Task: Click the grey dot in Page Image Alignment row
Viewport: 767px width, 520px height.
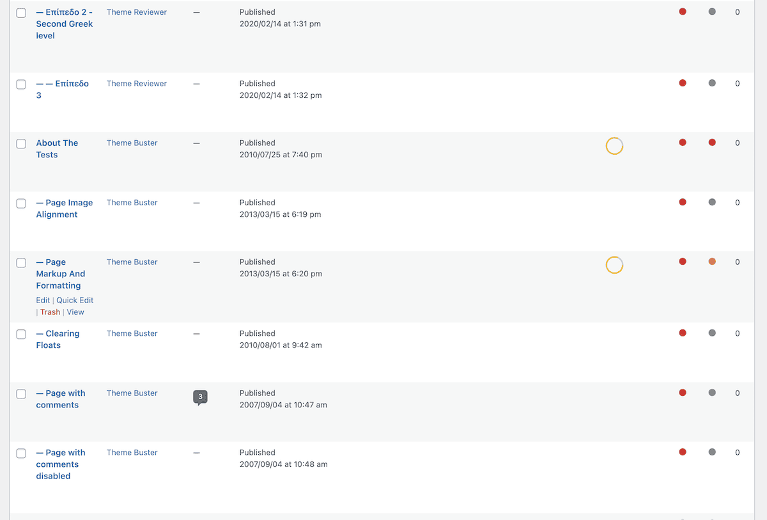Action: coord(712,202)
